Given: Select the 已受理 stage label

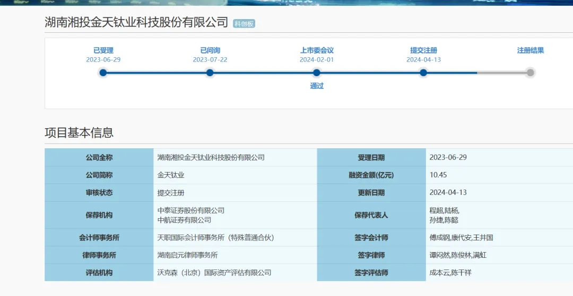Looking at the screenshot, I should tap(103, 50).
